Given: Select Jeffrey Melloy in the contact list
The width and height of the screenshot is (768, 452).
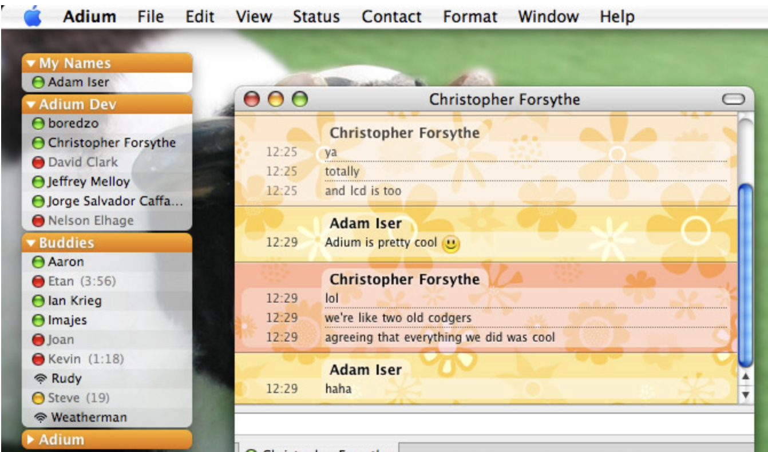Looking at the screenshot, I should (89, 181).
